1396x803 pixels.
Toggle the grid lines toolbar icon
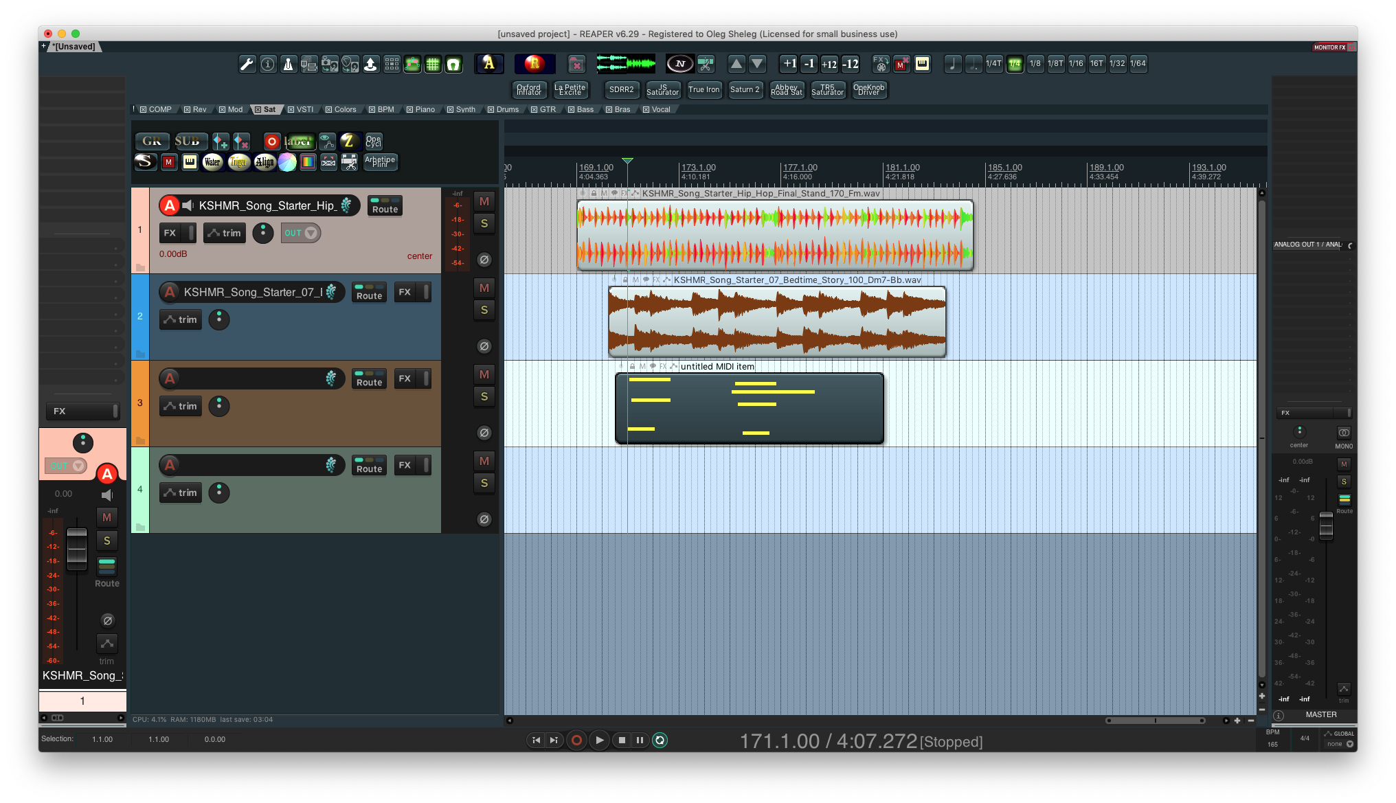[x=433, y=64]
